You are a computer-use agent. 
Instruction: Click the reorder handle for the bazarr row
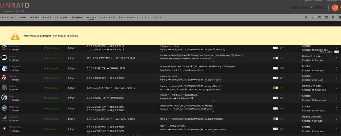pyautogui.click(x=337, y=58)
